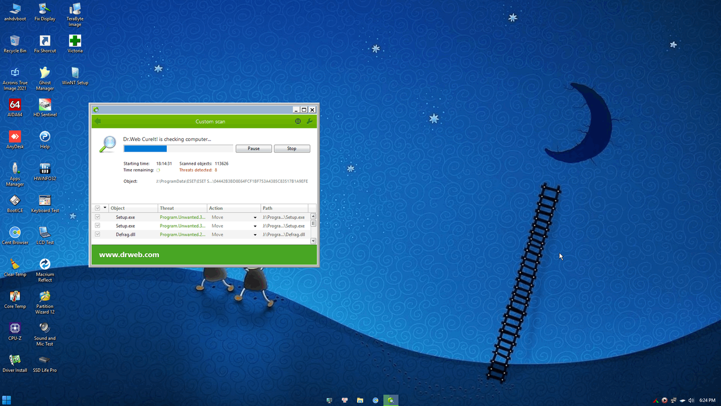Click the threat list scrollbar thumb
The height and width of the screenshot is (406, 721).
click(313, 223)
